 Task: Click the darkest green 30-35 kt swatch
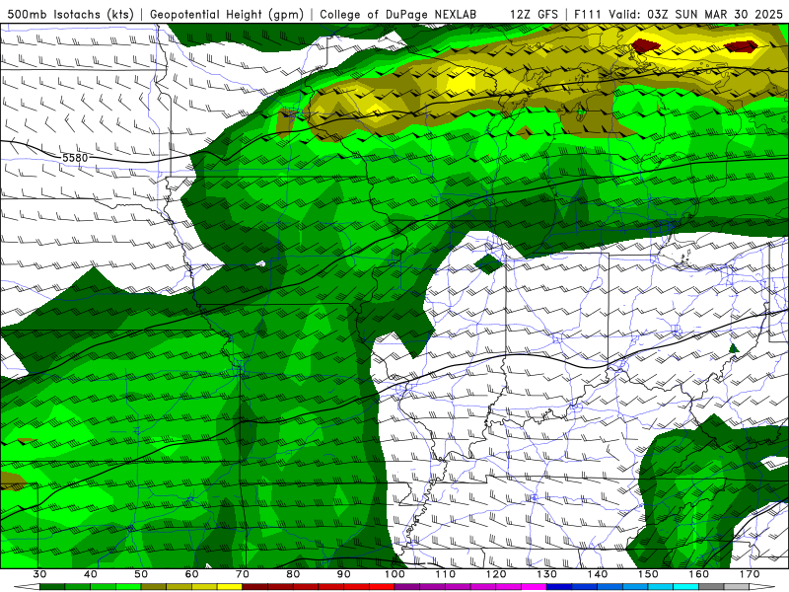pos(52,586)
